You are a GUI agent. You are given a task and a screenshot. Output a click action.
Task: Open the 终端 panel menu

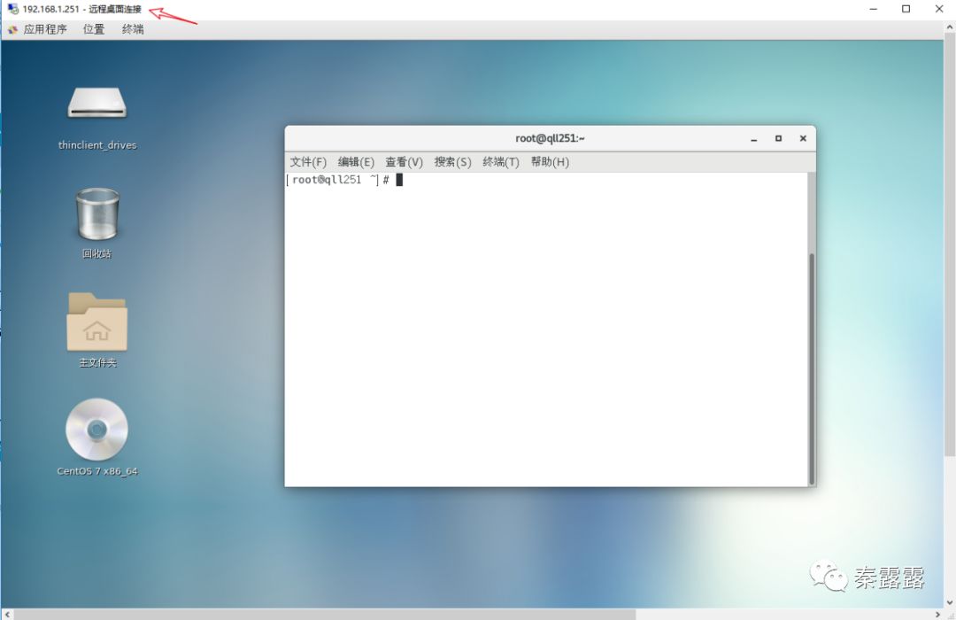(x=133, y=28)
